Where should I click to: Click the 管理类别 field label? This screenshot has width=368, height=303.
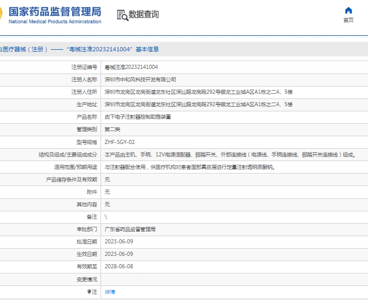tap(87, 129)
